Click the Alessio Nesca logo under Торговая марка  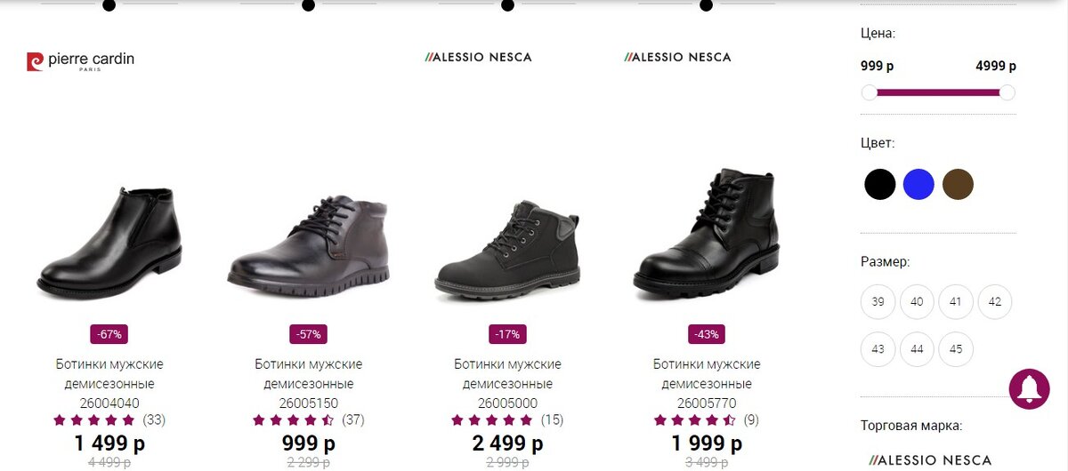point(930,460)
